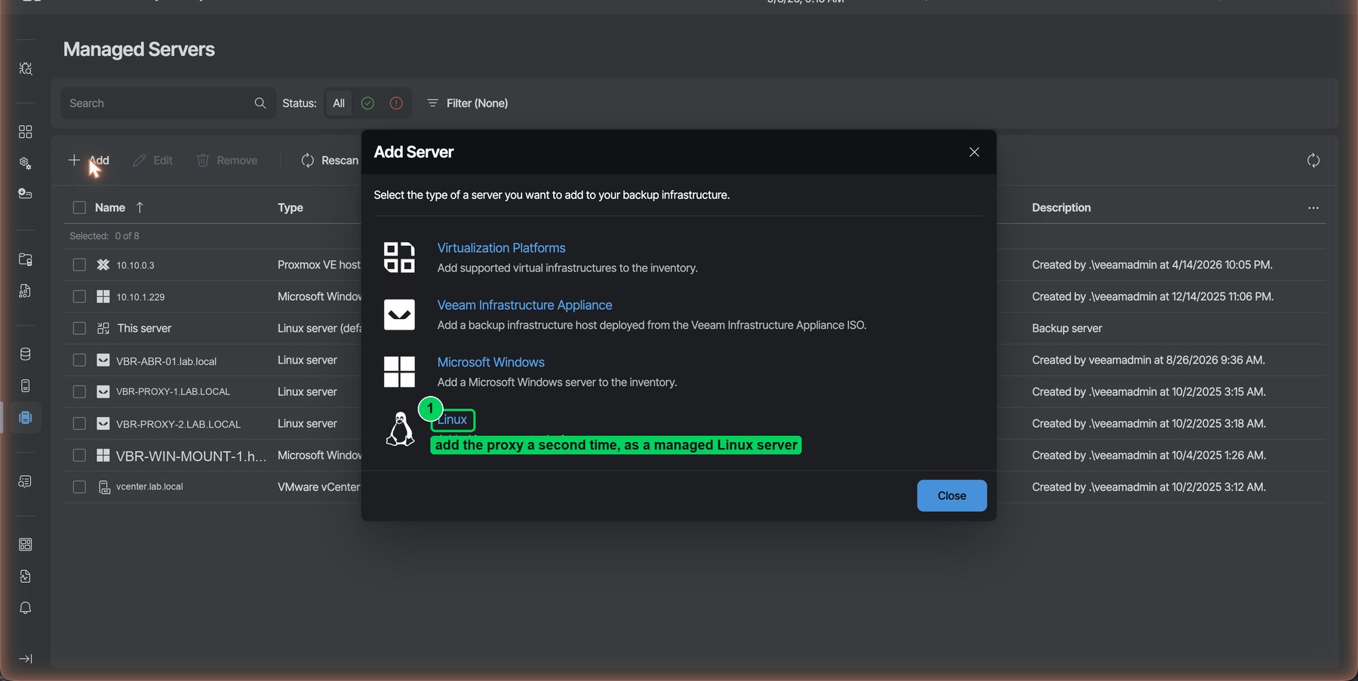This screenshot has height=681, width=1358.
Task: Select checkbox for VBR-WIN-MOUNT-1
Action: 79,455
